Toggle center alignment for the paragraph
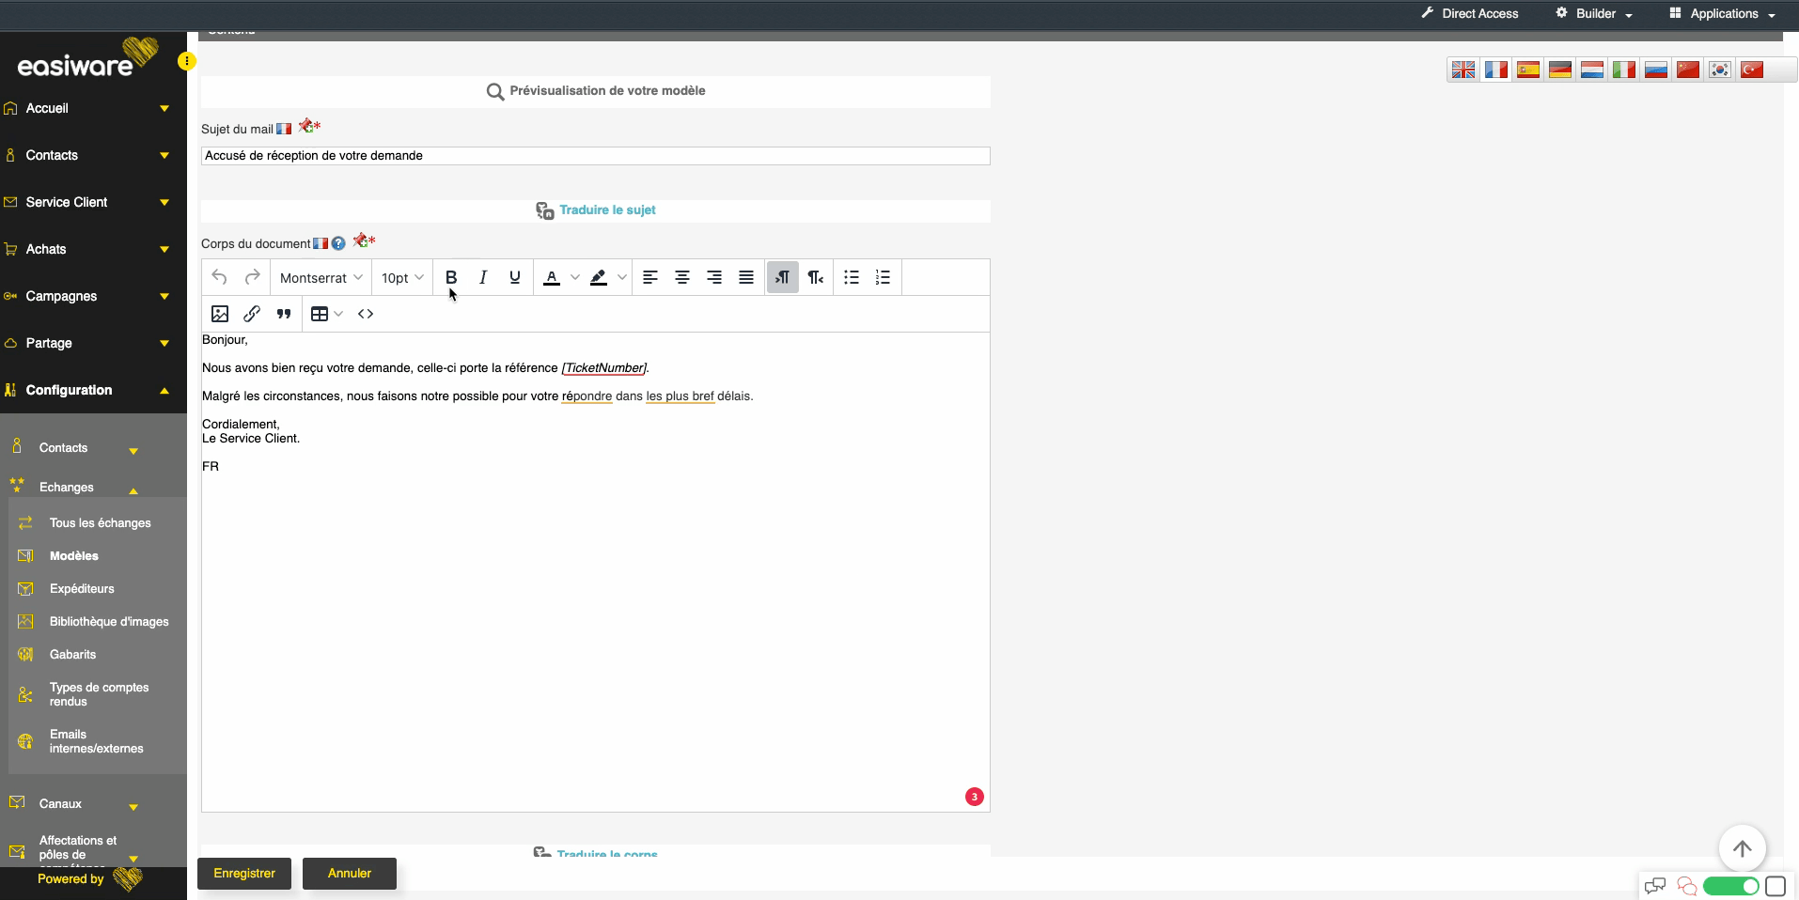 (x=682, y=277)
